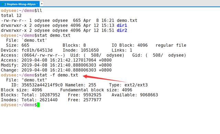Click dir2's 16:51 modification time
This screenshot has width=220, height=134.
[x=108, y=31]
